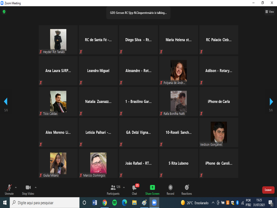Open the View layout menu
This screenshot has height=208, width=277.
point(269,12)
